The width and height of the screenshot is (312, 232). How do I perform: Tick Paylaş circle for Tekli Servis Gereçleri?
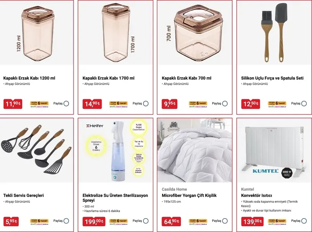pos(66,220)
